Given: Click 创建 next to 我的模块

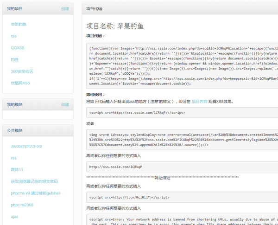Looking at the screenshot, I should pyautogui.click(x=65, y=104).
